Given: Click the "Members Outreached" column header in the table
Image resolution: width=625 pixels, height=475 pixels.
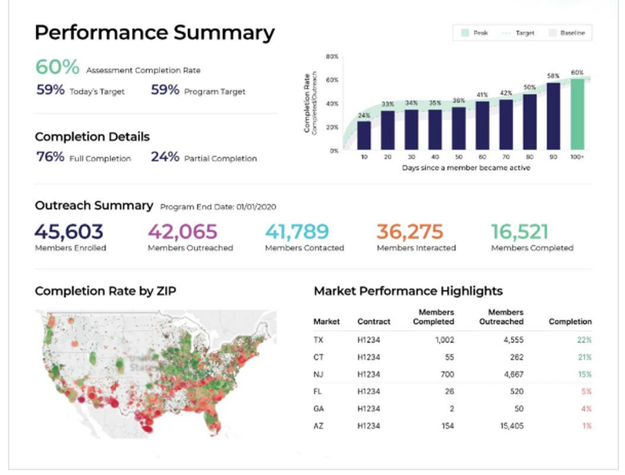Looking at the screenshot, I should click(x=501, y=317).
